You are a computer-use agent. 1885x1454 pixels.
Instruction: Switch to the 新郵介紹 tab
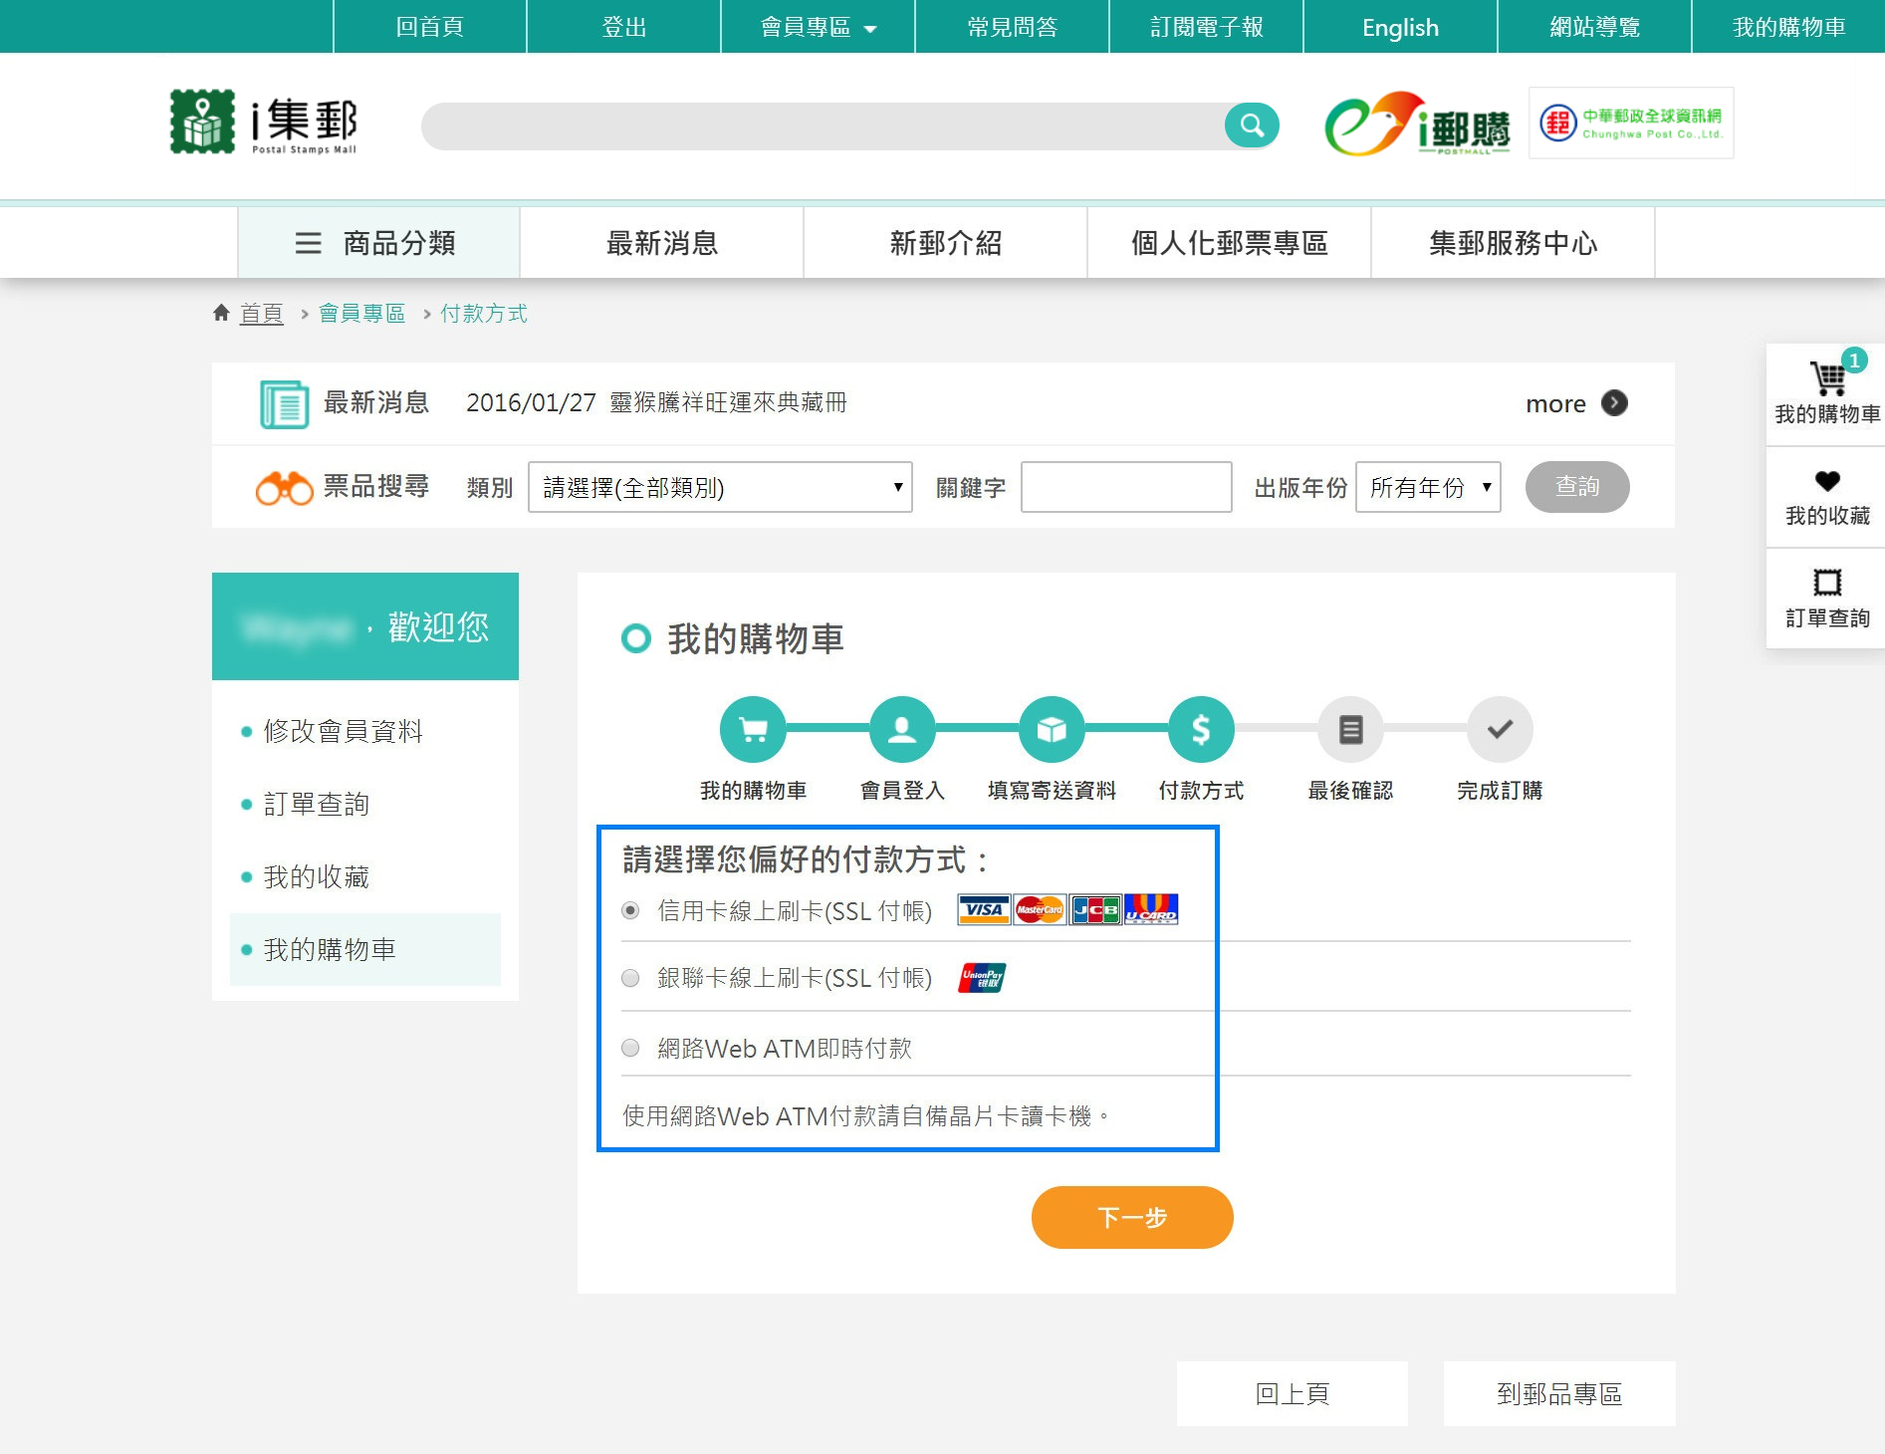[945, 242]
